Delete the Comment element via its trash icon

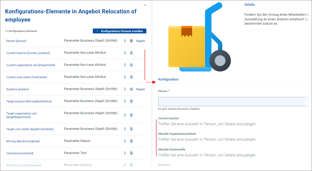(x=131, y=153)
